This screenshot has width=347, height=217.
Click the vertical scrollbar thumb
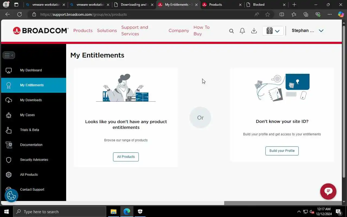tap(344, 102)
